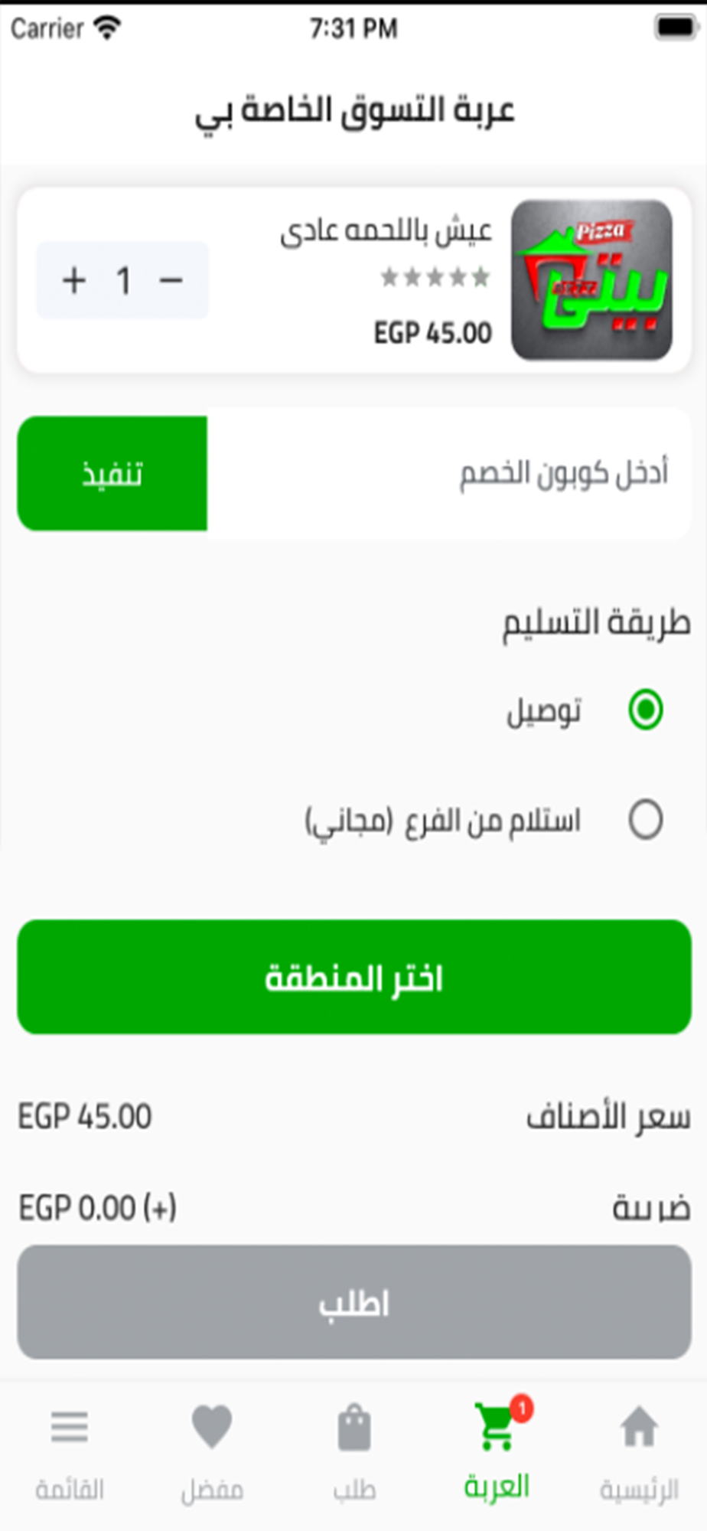The height and width of the screenshot is (1531, 707).
Task: Rate the item using the star icons
Action: pyautogui.click(x=435, y=276)
